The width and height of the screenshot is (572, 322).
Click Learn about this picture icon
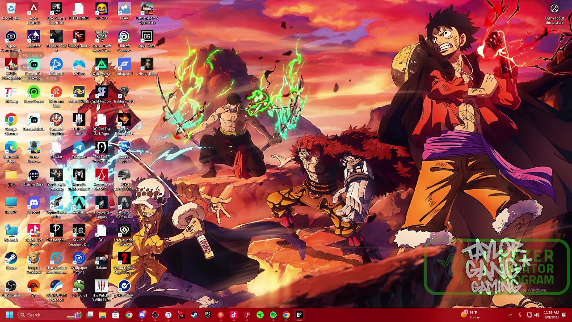[x=555, y=14]
